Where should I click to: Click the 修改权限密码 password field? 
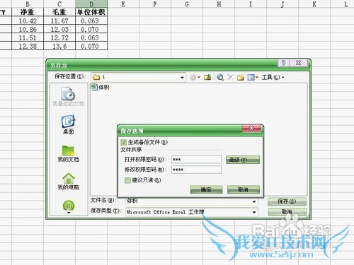click(196, 170)
